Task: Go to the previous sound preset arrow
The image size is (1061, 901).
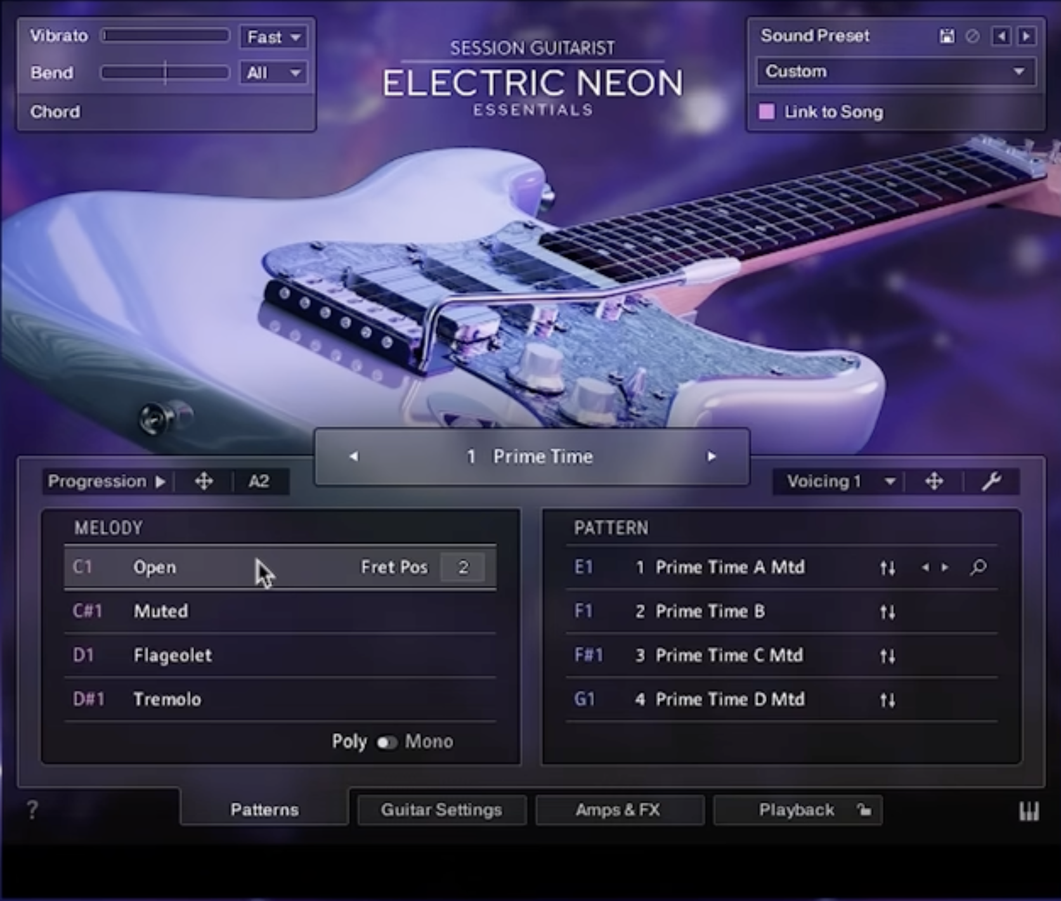Action: point(1001,36)
